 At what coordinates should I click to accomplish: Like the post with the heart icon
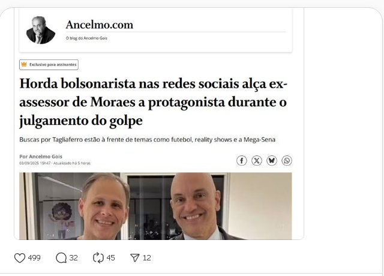[x=20, y=258]
